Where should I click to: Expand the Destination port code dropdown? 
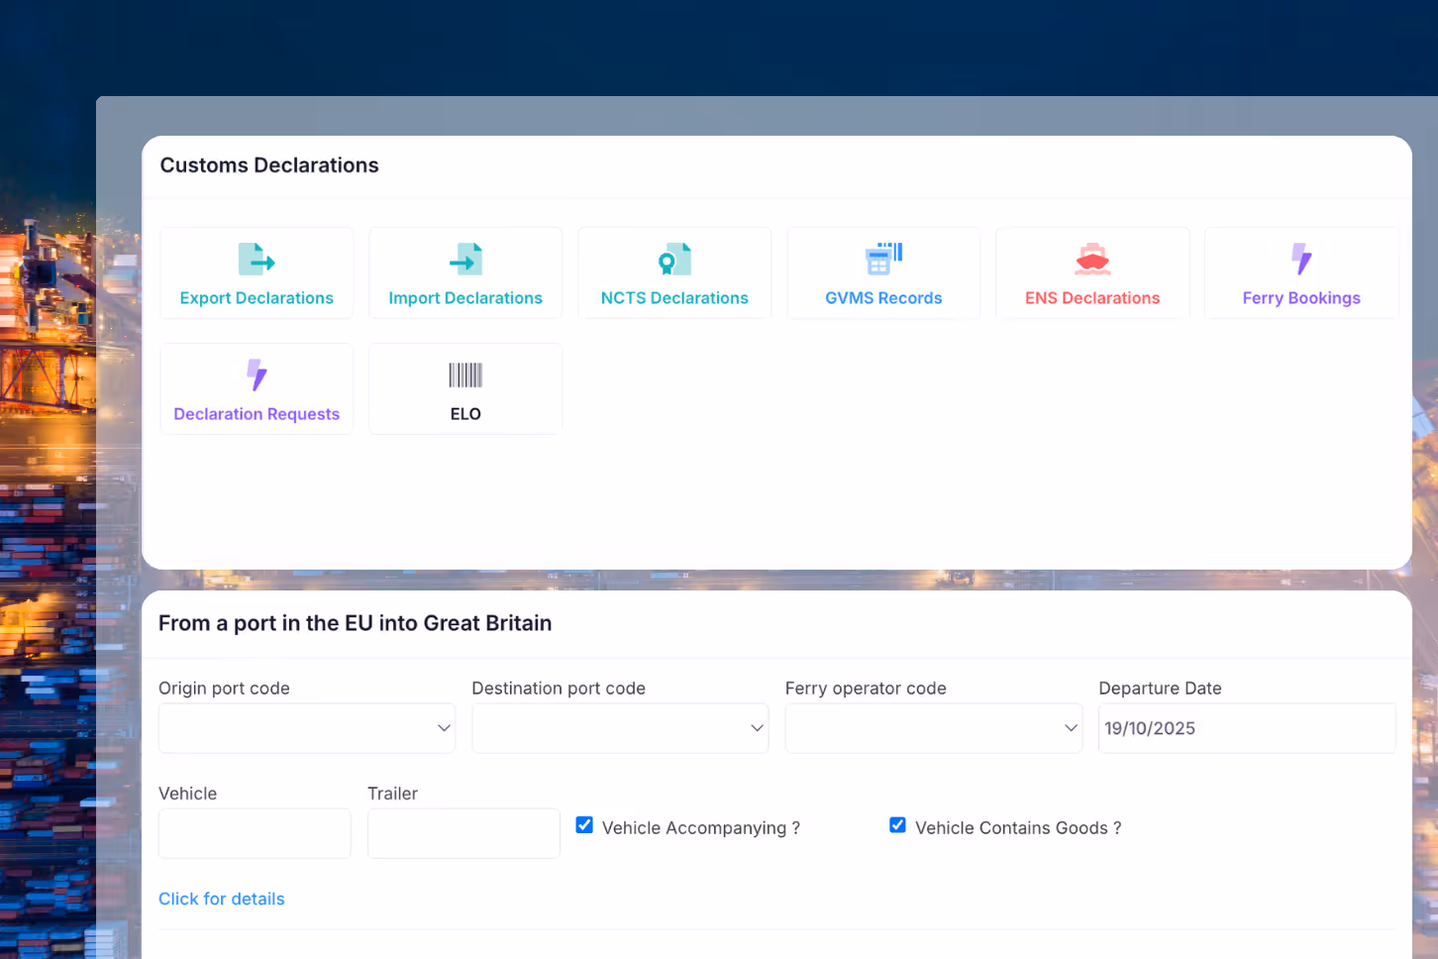click(x=620, y=728)
